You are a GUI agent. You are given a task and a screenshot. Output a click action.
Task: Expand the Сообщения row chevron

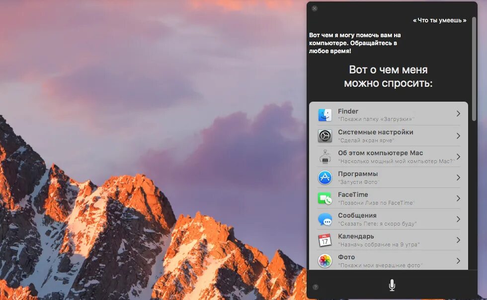click(458, 219)
